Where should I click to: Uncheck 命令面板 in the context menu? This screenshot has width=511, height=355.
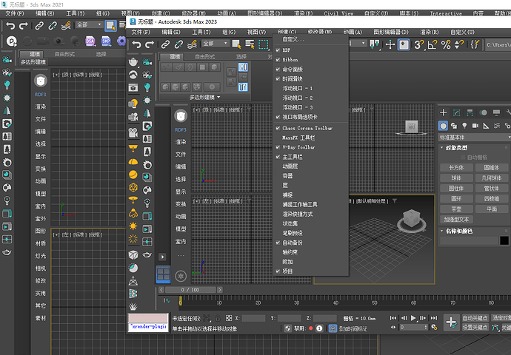pos(278,69)
